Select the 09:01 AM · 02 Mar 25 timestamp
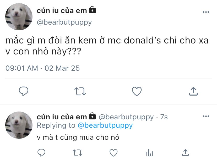The image size is (217, 161). click(x=43, y=68)
